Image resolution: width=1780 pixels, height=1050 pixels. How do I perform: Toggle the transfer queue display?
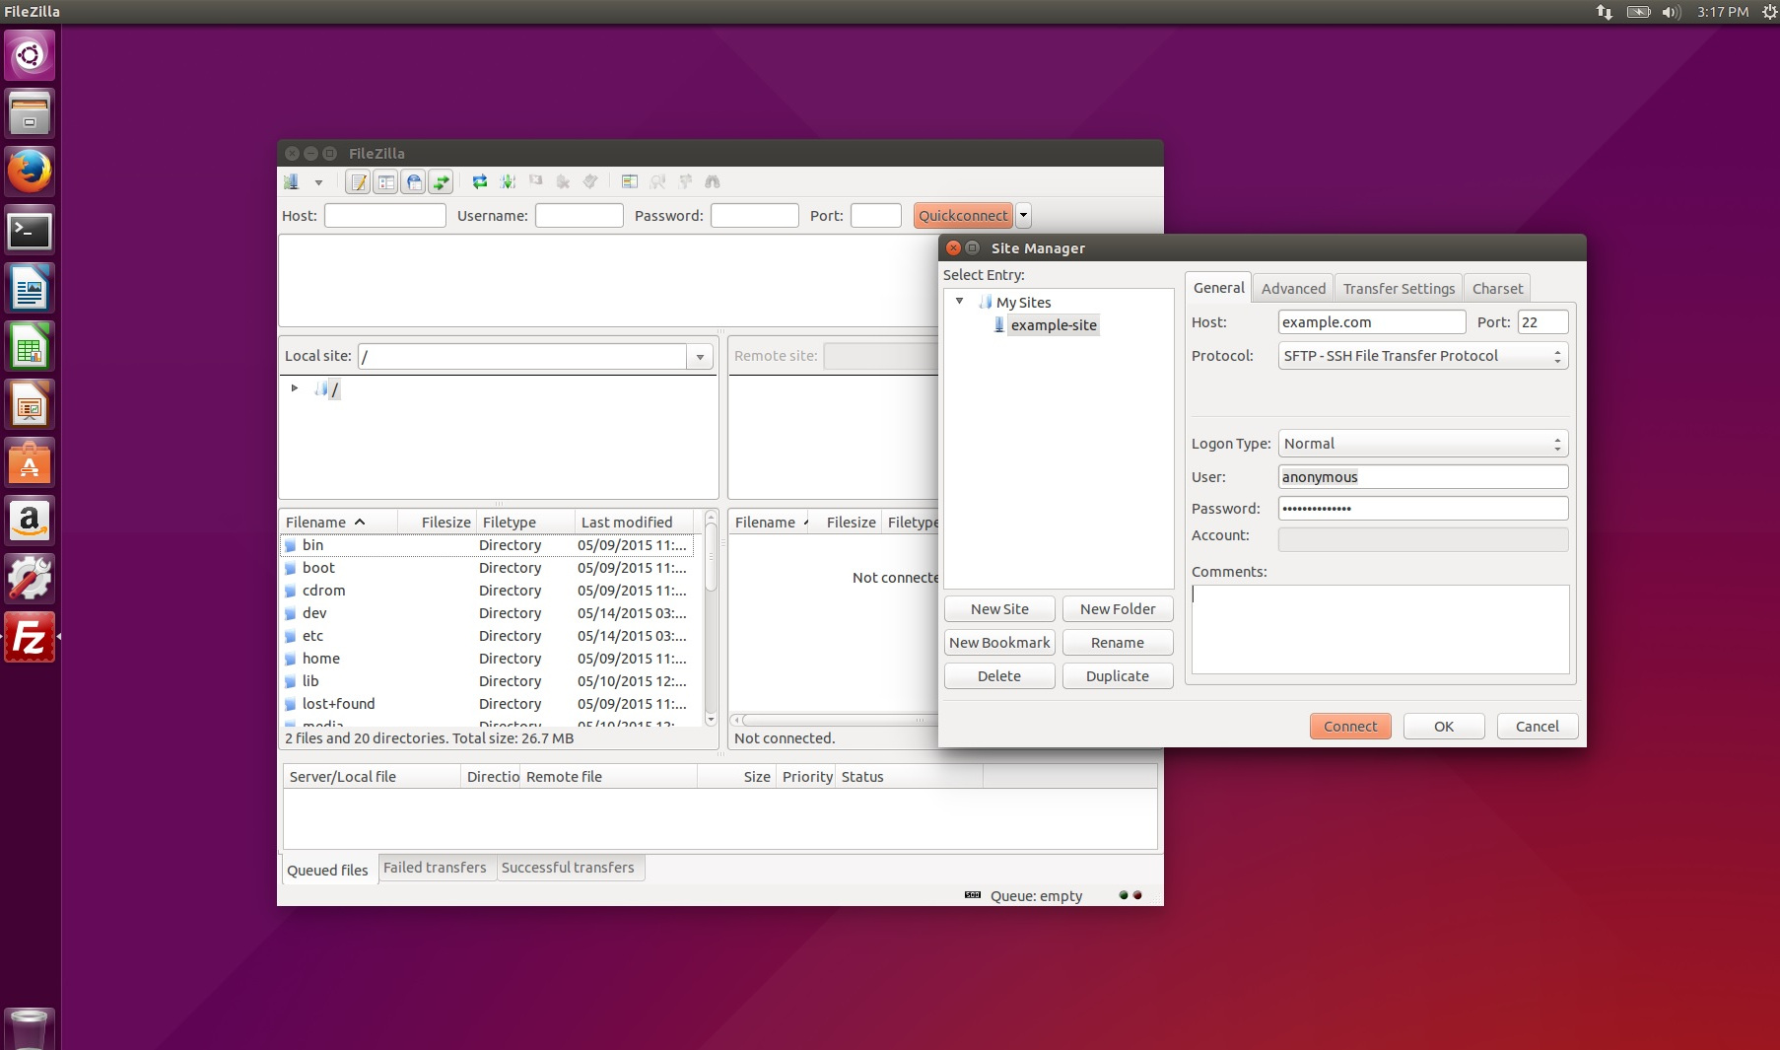pyautogui.click(x=442, y=181)
